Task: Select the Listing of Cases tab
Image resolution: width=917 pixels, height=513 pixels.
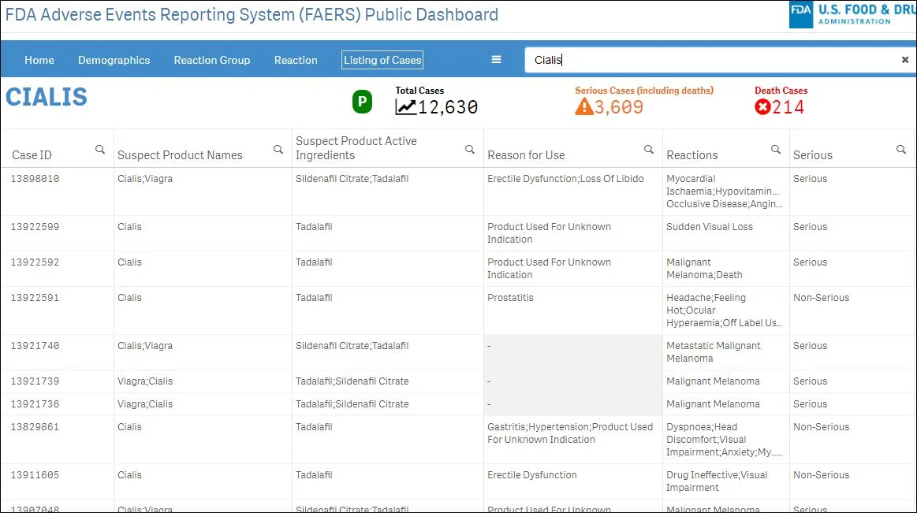Action: (382, 60)
